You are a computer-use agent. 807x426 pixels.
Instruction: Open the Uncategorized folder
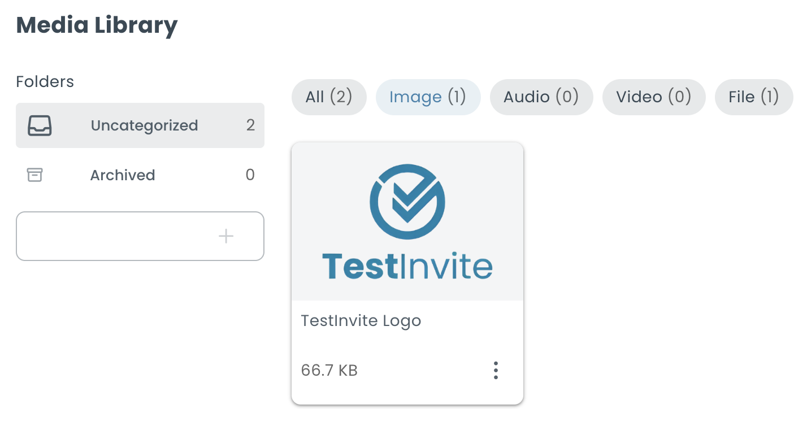[x=140, y=125]
